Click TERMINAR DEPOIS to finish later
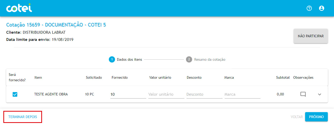334x125 pixels. click(23, 117)
